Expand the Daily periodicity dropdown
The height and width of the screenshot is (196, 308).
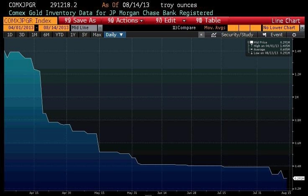click(115, 35)
